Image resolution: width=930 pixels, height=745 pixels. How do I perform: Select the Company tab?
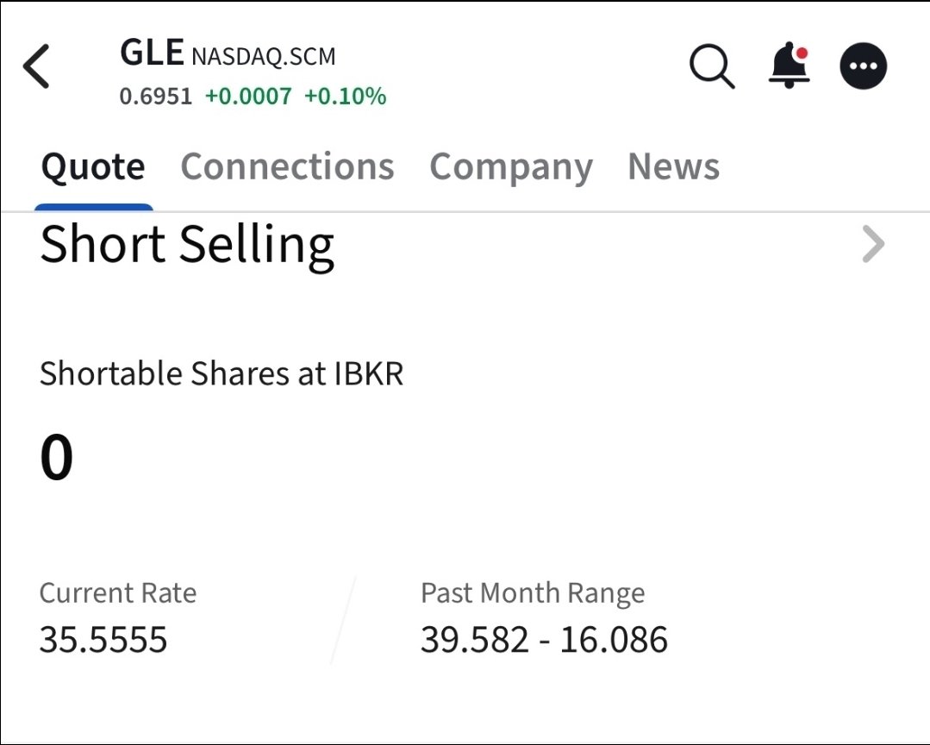(511, 166)
